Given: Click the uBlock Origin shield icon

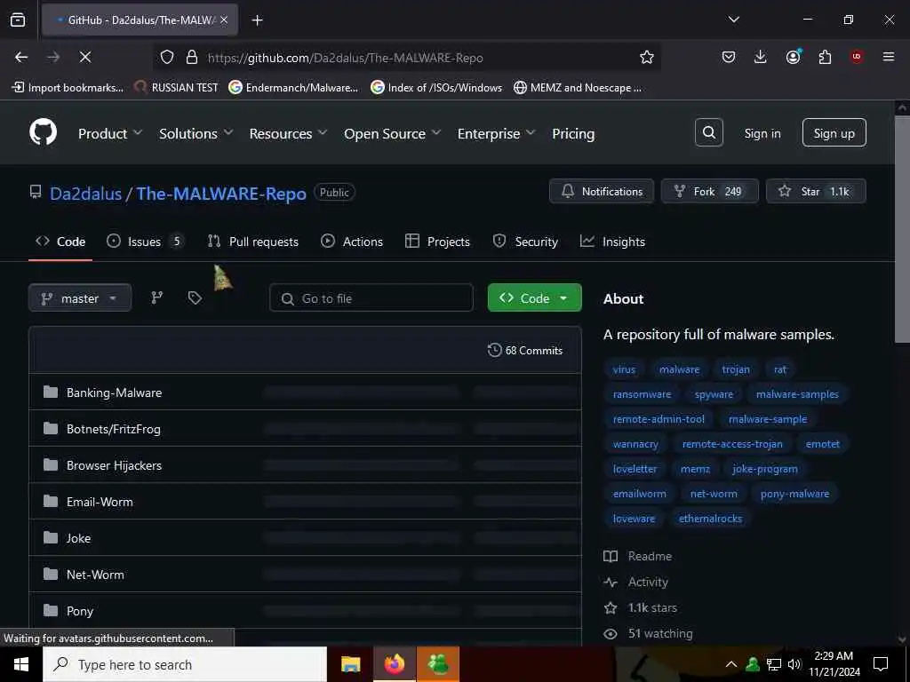Looking at the screenshot, I should click(857, 57).
